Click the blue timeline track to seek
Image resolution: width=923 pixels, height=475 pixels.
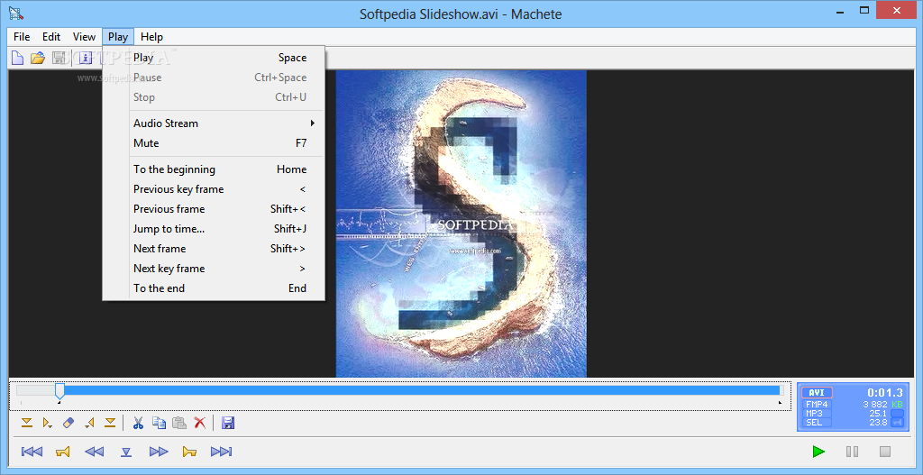[x=422, y=390]
